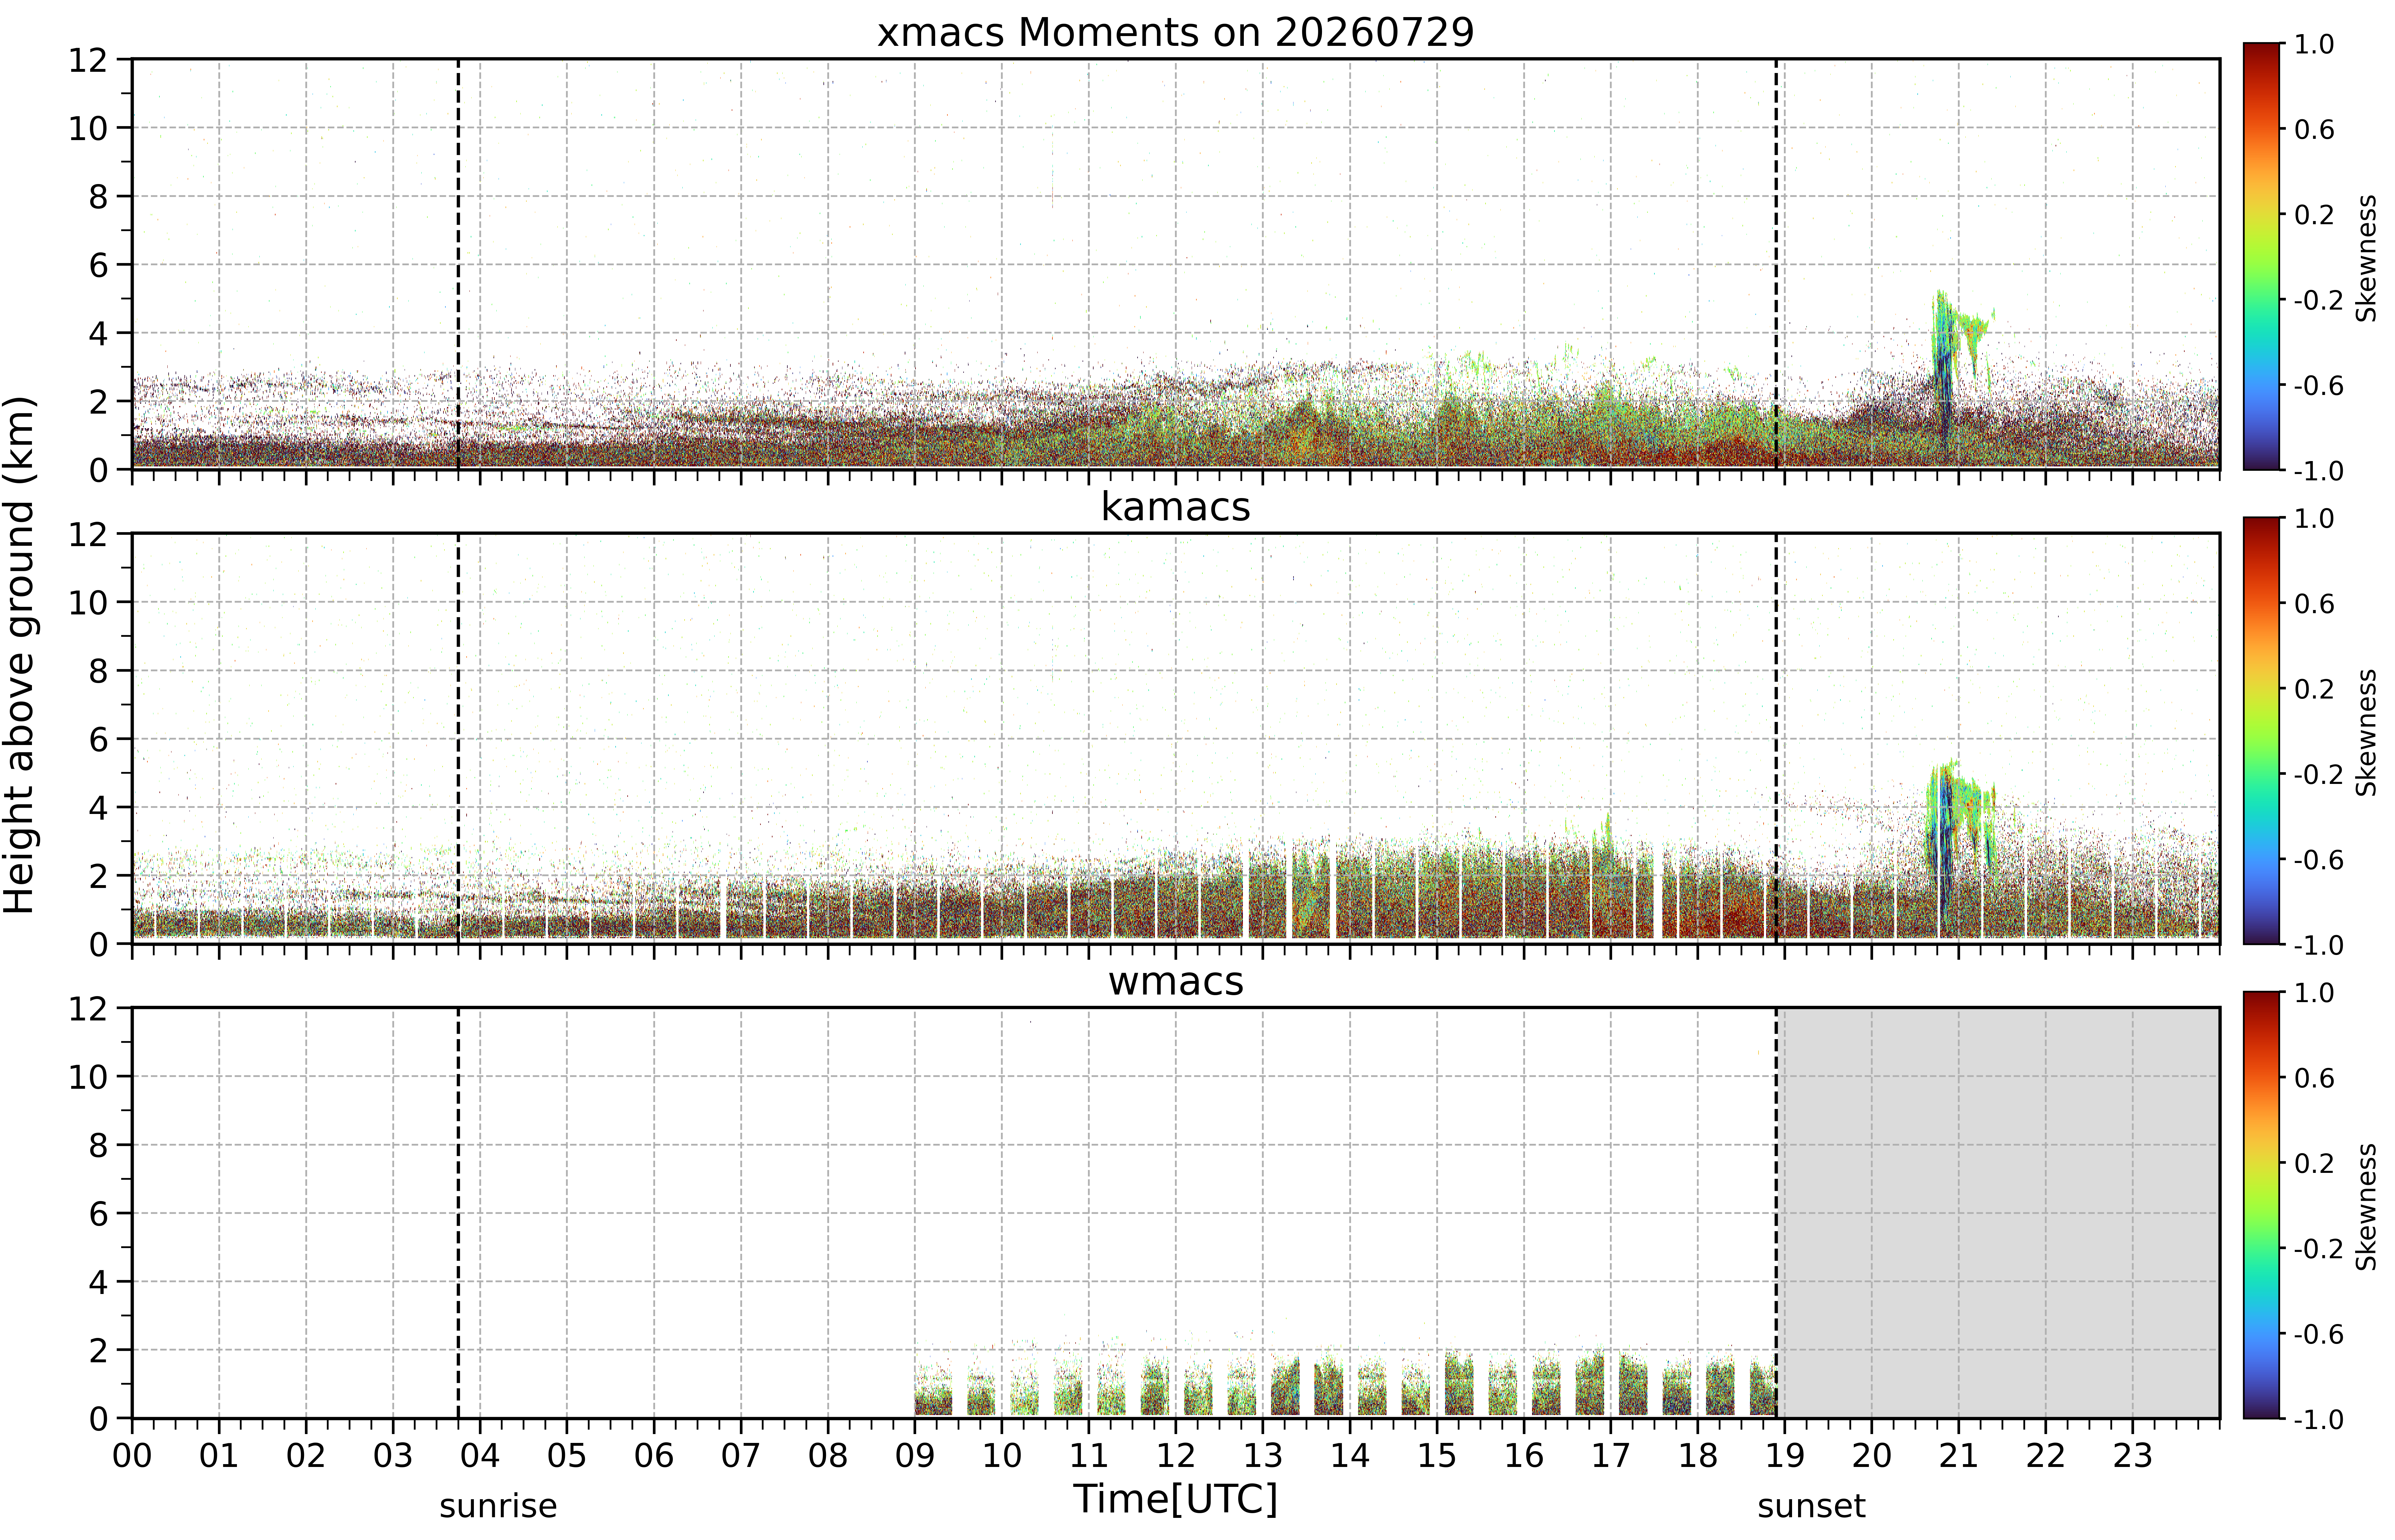Image resolution: width=2395 pixels, height=1540 pixels.
Task: Click the sunset dashed line in the kamacs panel
Action: pyautogui.click(x=1777, y=738)
